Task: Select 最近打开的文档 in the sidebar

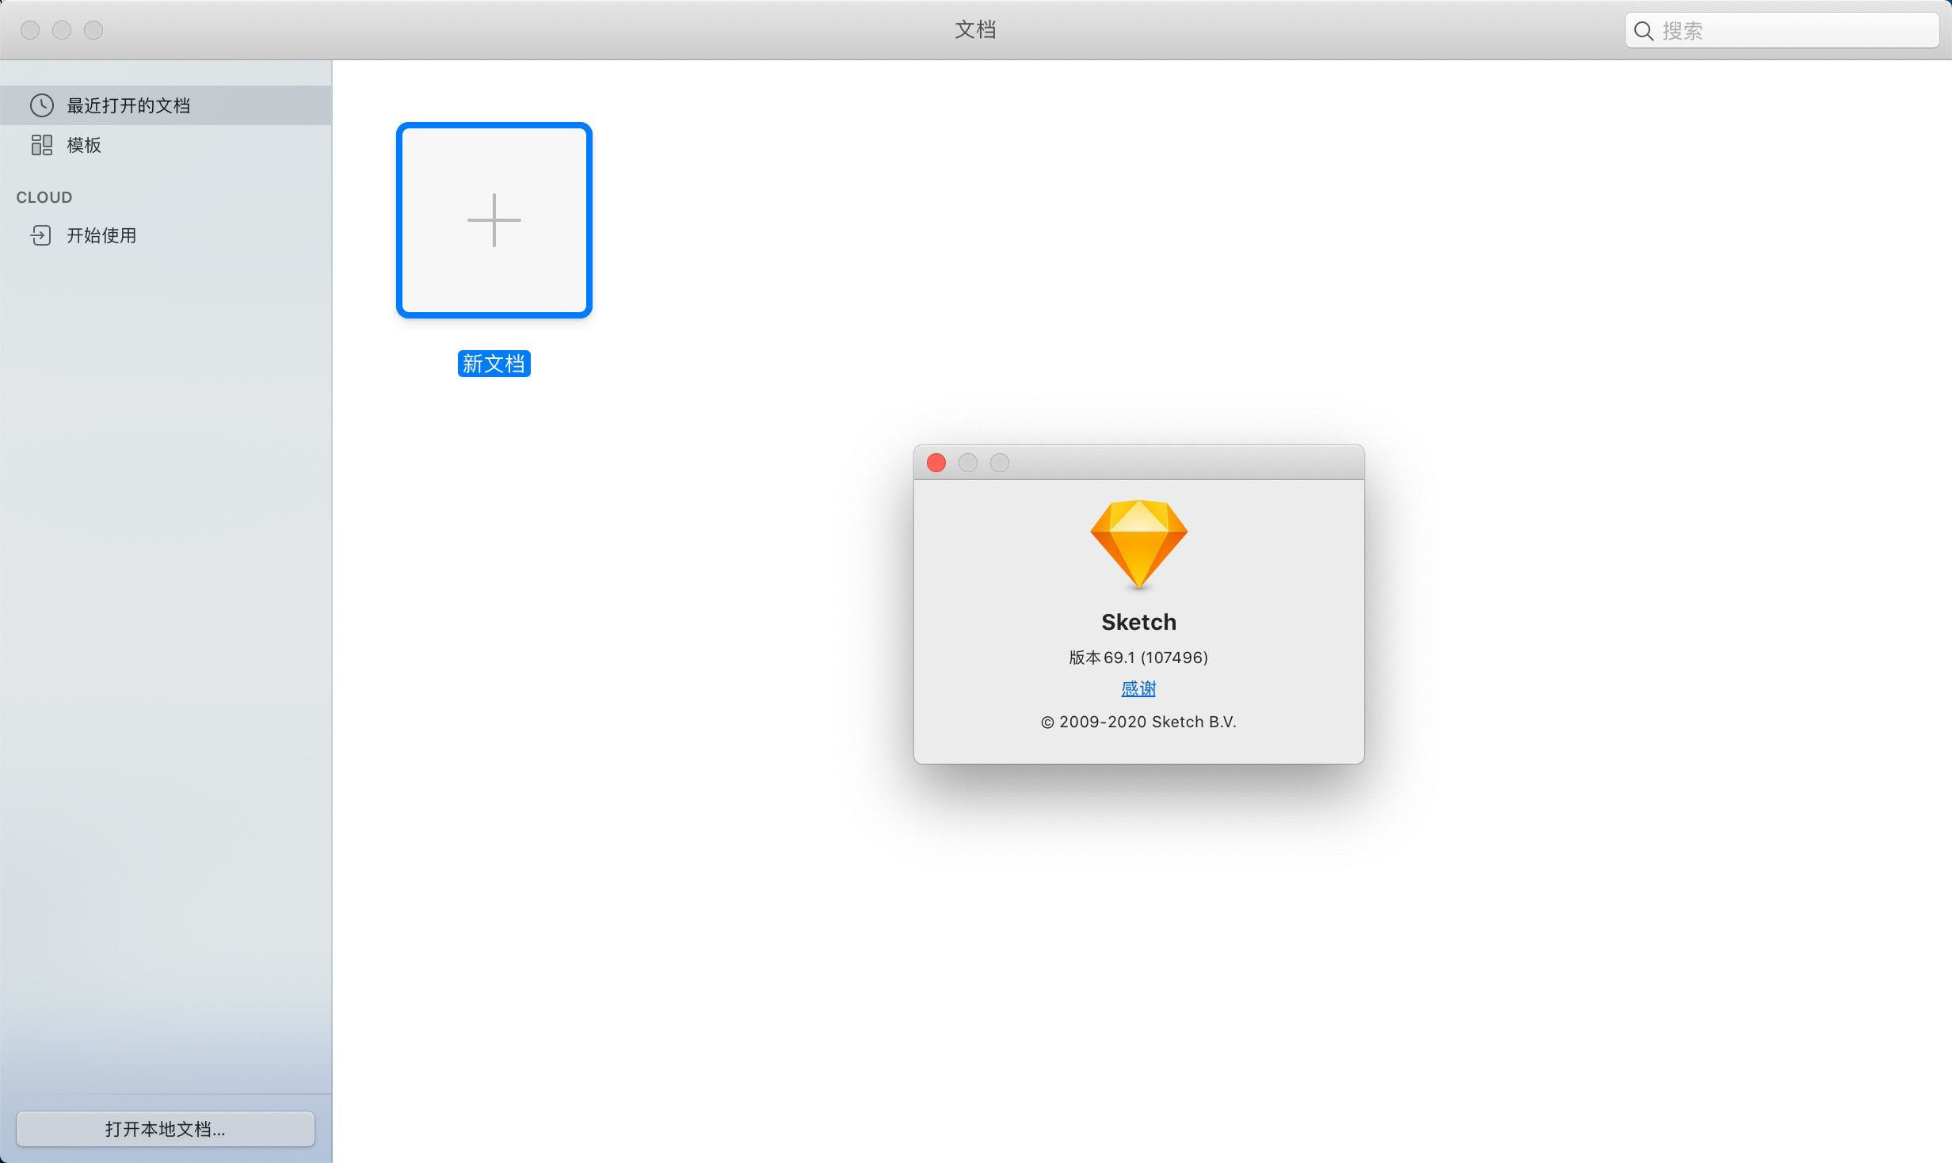Action: (x=166, y=105)
